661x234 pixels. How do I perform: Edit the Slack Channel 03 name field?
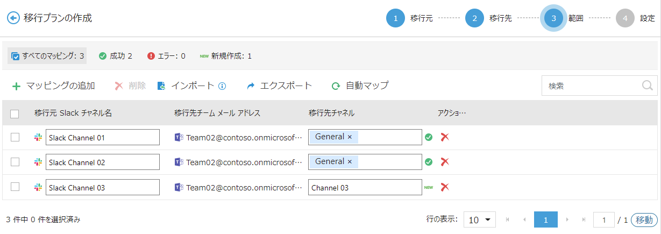(x=103, y=187)
